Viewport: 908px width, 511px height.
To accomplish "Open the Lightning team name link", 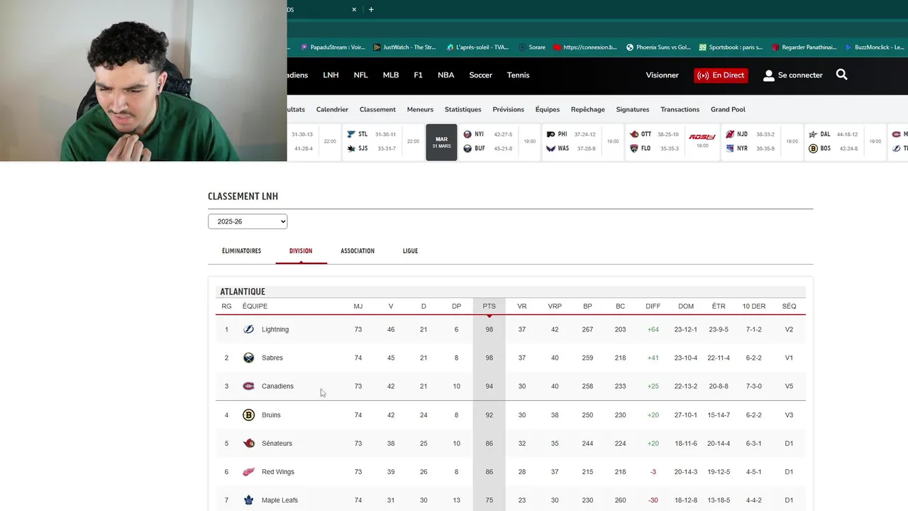I will (x=275, y=329).
